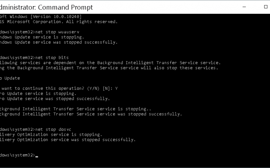Click the '(Y/N) [N]:' confirmation prompt
Viewport: 270px width, 168px height.
[100, 88]
